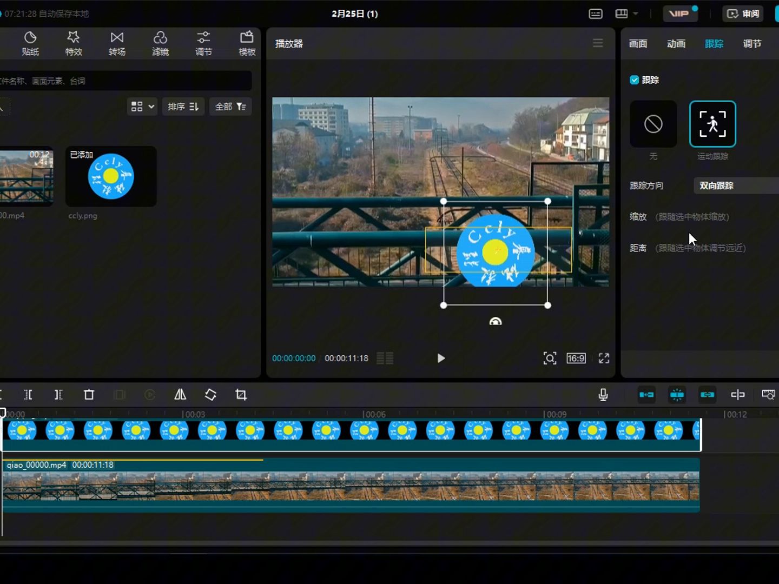
Task: Click the crop tool icon
Action: pyautogui.click(x=241, y=395)
